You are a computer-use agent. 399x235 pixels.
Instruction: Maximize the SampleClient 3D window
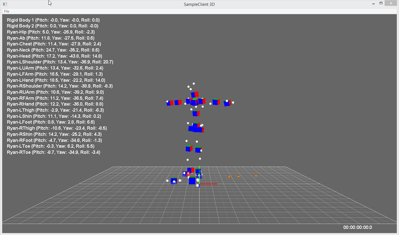[x=381, y=3]
